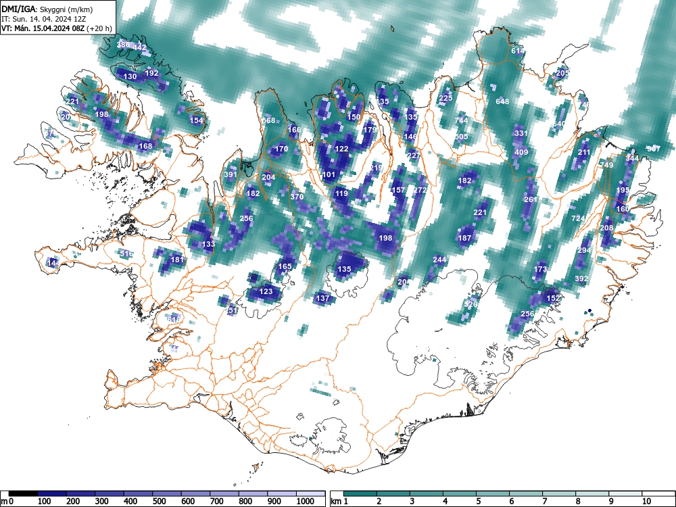Click the '1000' tick label on meter legend

(306, 502)
